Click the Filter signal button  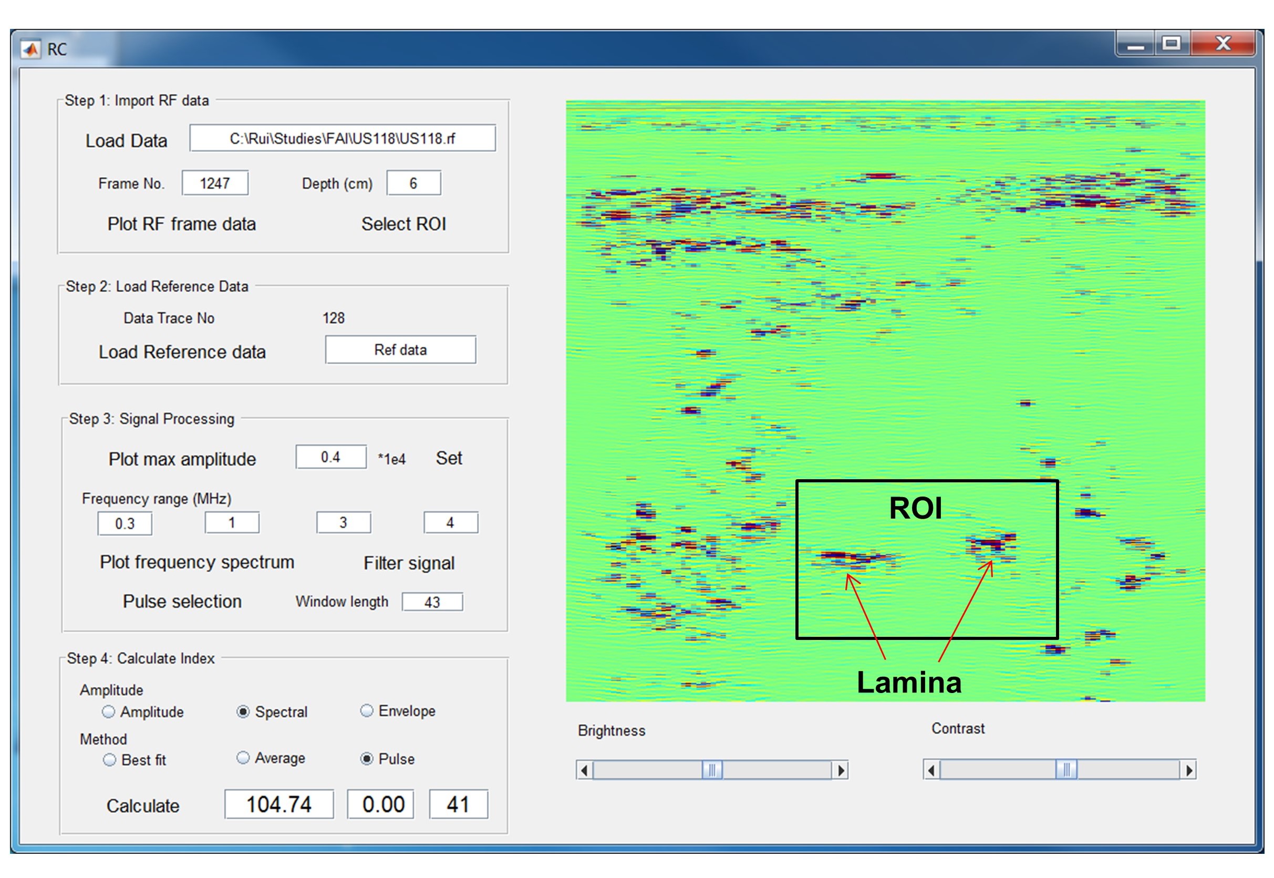tap(409, 563)
